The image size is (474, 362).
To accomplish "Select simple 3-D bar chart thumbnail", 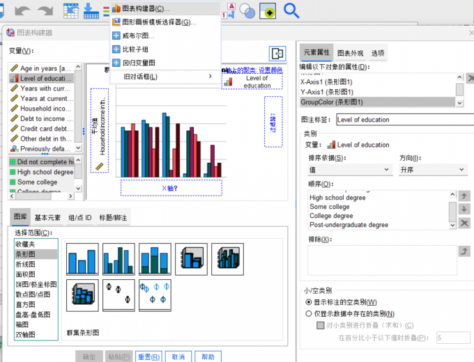I will 192,259.
